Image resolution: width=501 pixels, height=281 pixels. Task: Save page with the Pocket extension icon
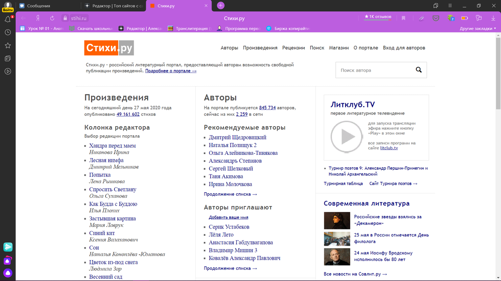(436, 18)
